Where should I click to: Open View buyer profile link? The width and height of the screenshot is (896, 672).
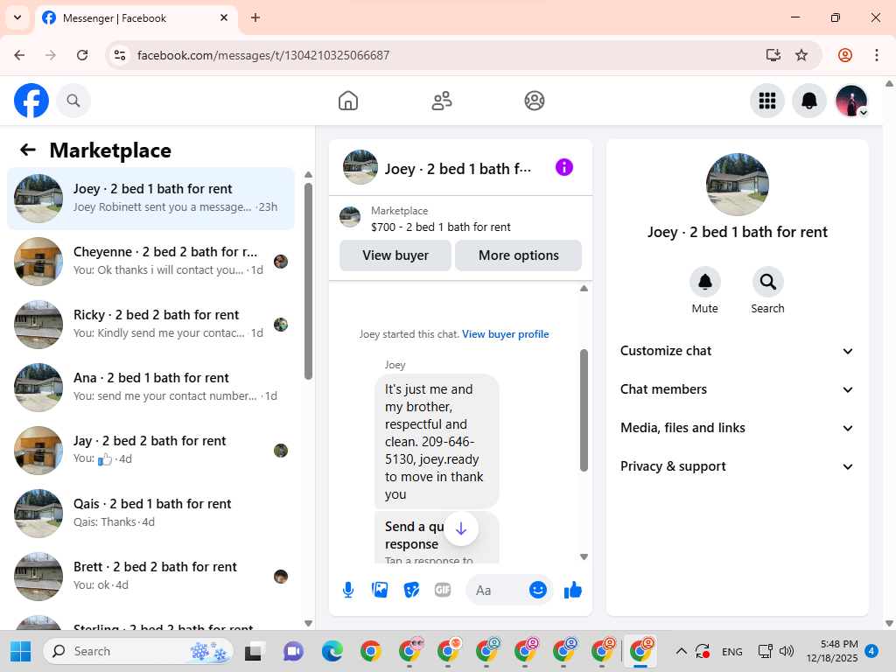coord(506,334)
